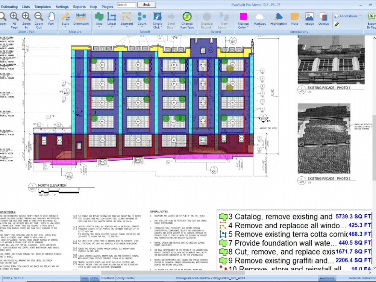Click the 2206.4 SQ FT value
The width and height of the screenshot is (376, 282).
[353, 261]
